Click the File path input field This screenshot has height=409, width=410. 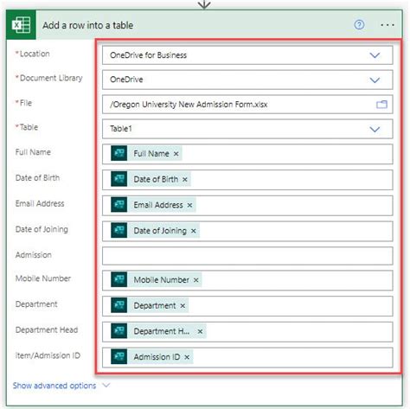tap(247, 105)
